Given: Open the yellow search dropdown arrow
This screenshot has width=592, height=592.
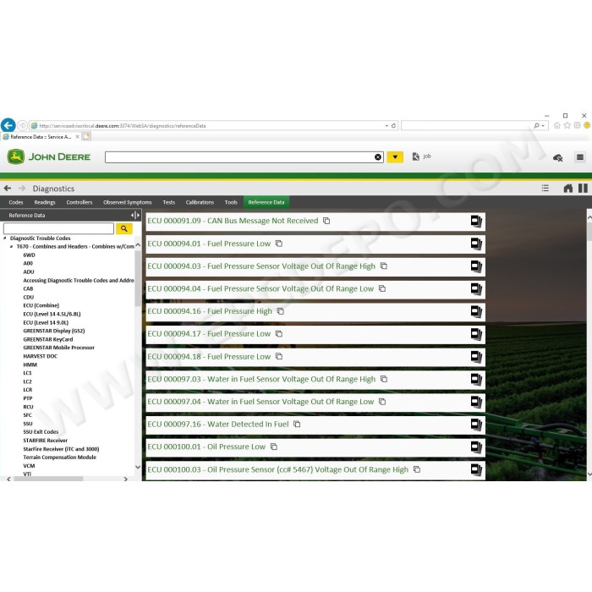Looking at the screenshot, I should pyautogui.click(x=395, y=157).
